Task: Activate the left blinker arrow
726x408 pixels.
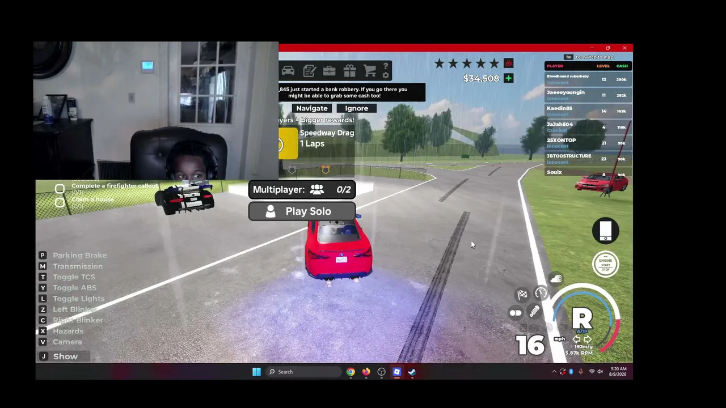Action: click(x=576, y=339)
